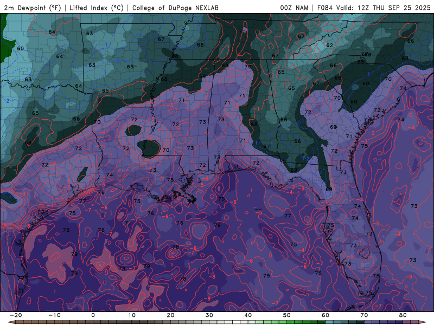This screenshot has width=434, height=325.
Task: Select the "Lifted Index (°C)" header label
Action: (97, 8)
